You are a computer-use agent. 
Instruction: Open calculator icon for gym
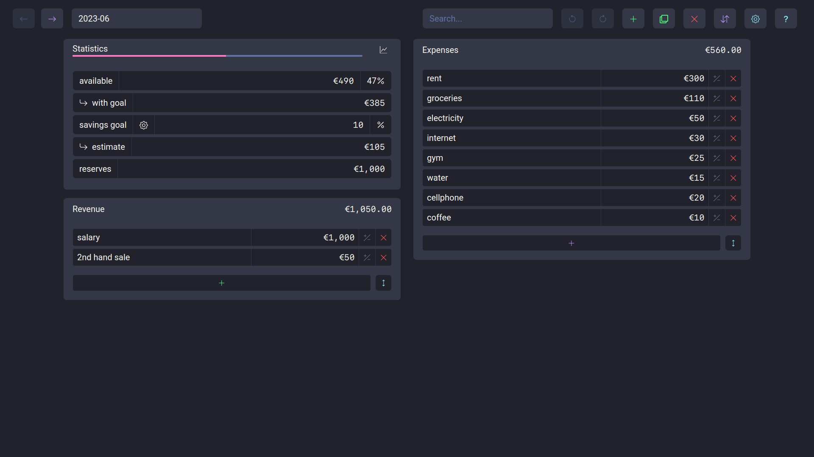716,158
